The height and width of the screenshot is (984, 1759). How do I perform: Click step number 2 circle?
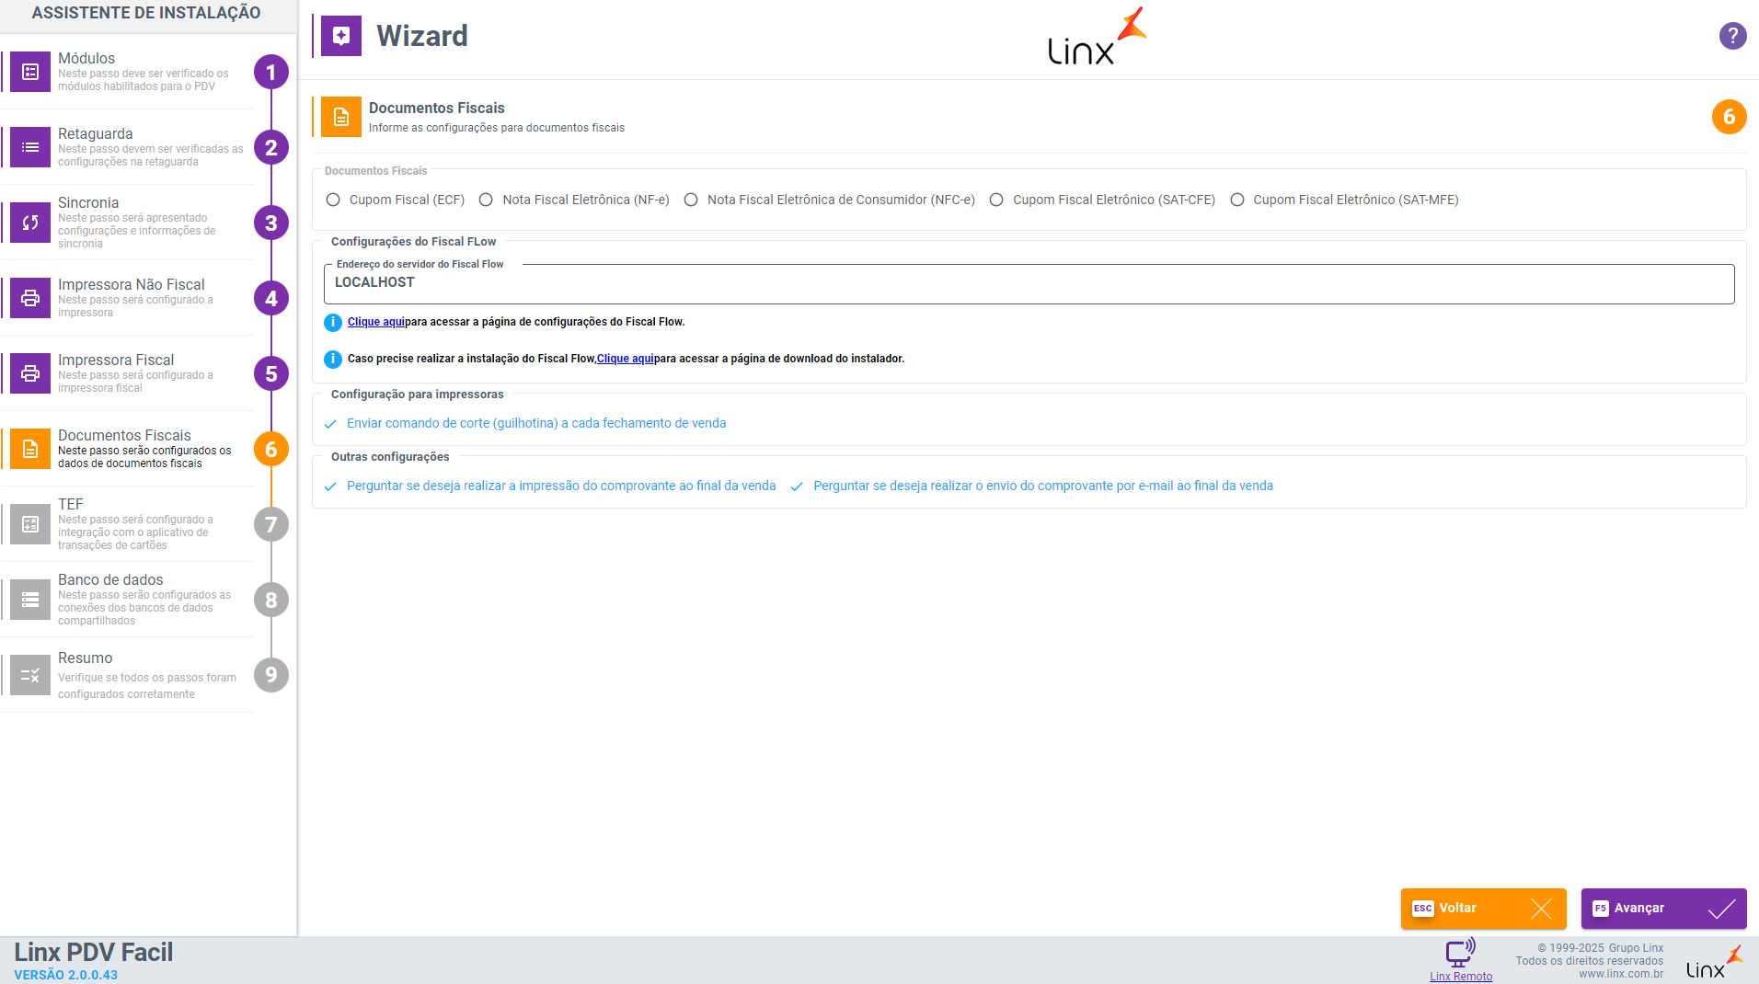click(x=271, y=147)
